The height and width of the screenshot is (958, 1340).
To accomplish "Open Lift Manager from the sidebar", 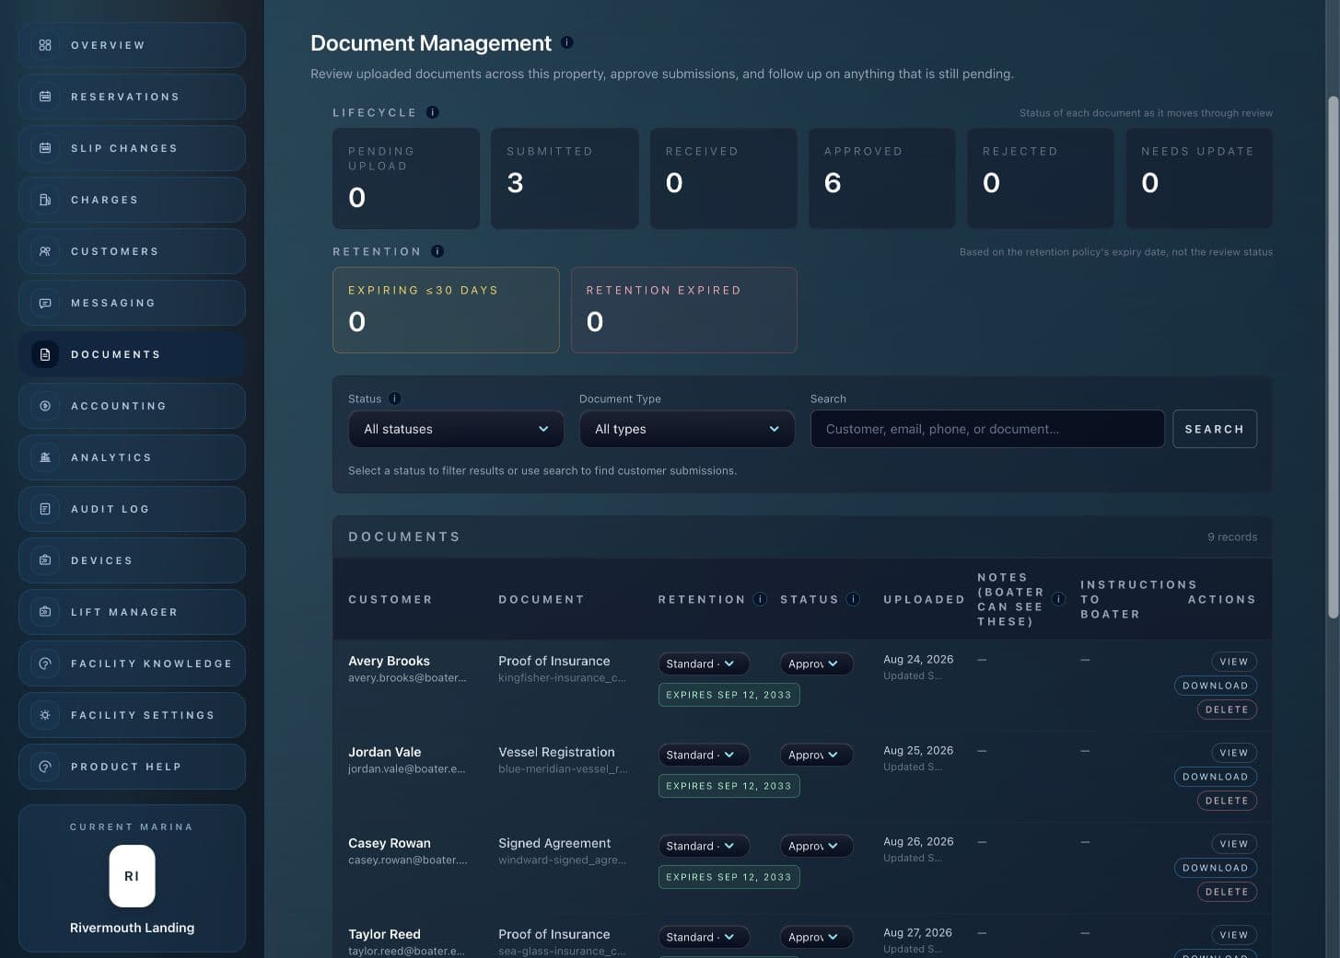I will point(132,612).
